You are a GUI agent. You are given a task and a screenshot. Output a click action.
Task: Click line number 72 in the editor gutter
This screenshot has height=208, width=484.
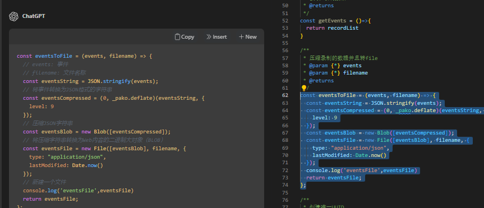[285, 170]
